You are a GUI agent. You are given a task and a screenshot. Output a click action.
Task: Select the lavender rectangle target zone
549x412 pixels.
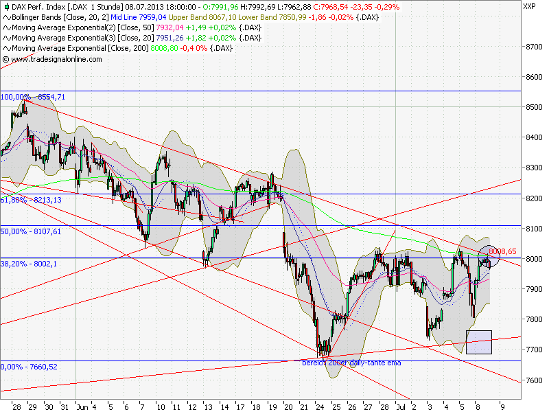pyautogui.click(x=478, y=342)
